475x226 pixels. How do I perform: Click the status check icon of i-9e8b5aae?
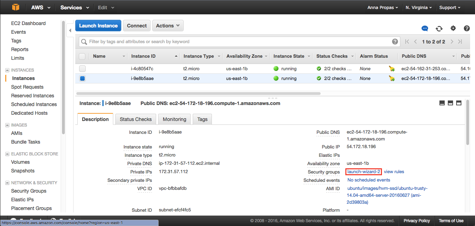click(x=319, y=78)
